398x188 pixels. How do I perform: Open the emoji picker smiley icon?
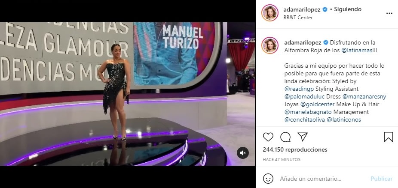pyautogui.click(x=268, y=179)
